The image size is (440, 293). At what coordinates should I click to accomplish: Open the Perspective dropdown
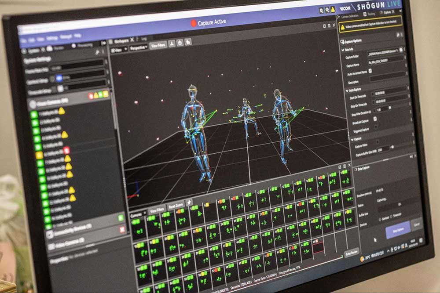tap(138, 48)
